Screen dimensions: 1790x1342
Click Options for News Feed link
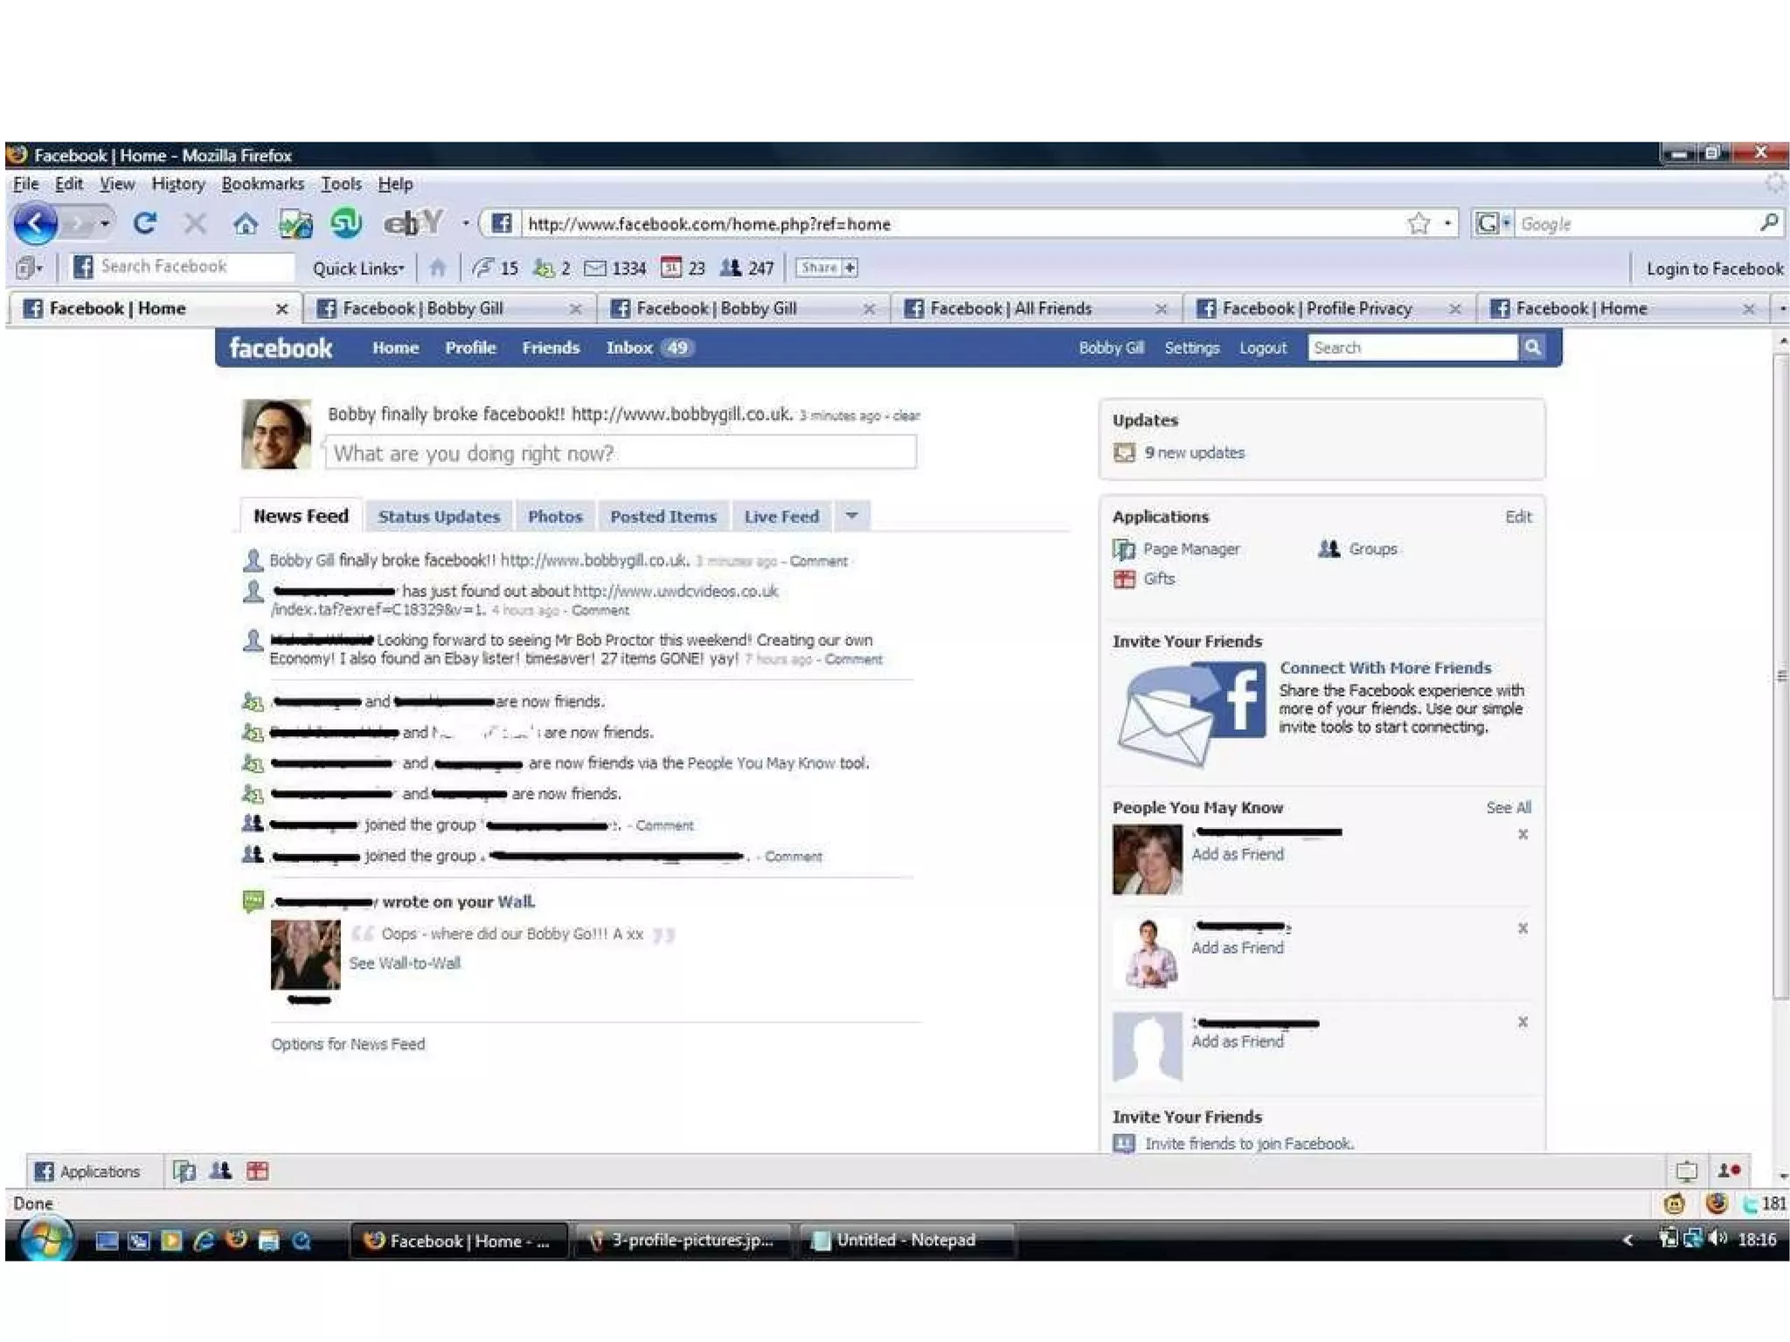click(348, 1044)
